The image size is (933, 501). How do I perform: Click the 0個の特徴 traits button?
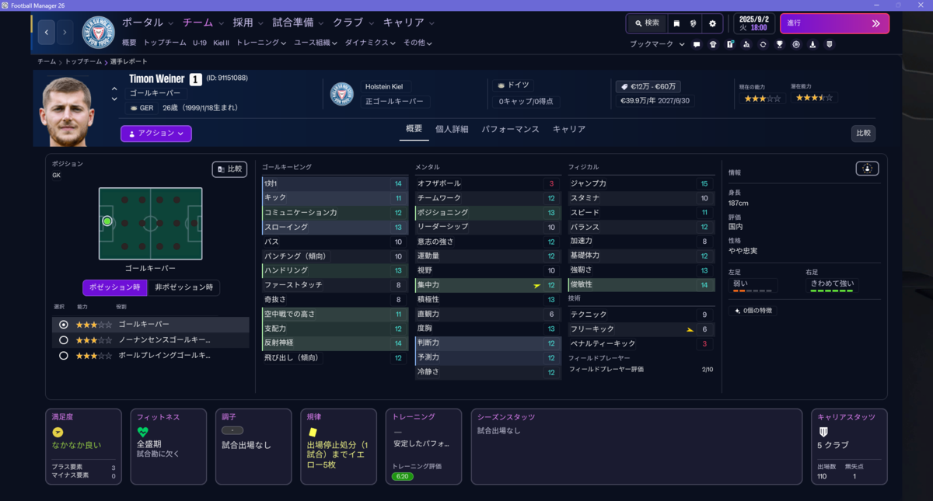coord(753,311)
